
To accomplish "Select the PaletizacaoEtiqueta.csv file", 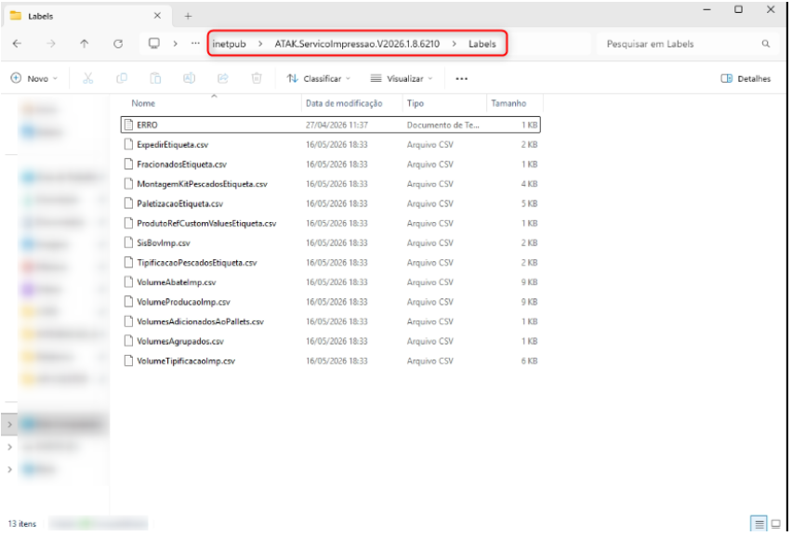I will pyautogui.click(x=330, y=203).
